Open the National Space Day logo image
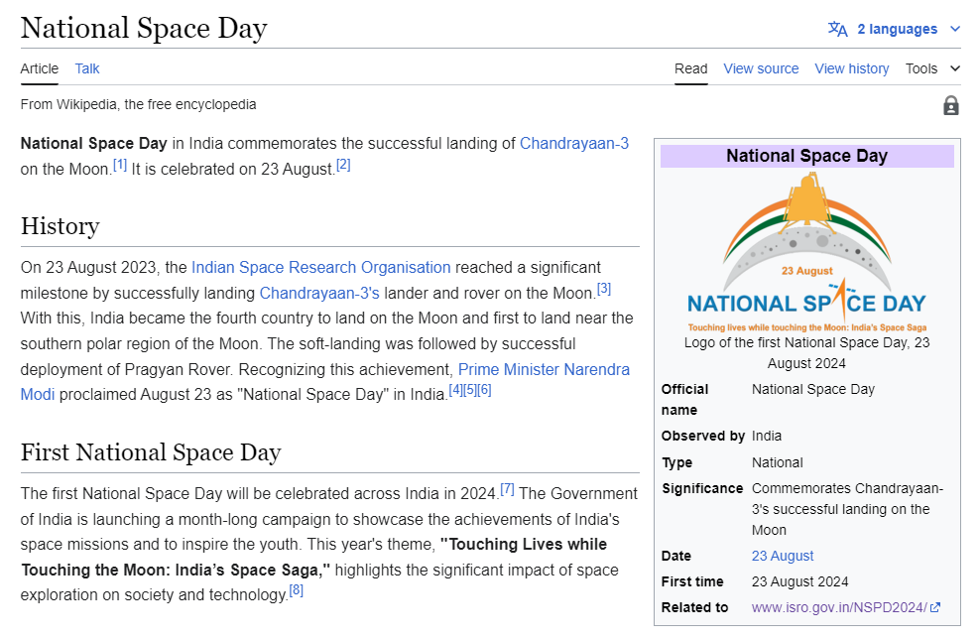Screen dimensions: 980x639 pos(806,252)
